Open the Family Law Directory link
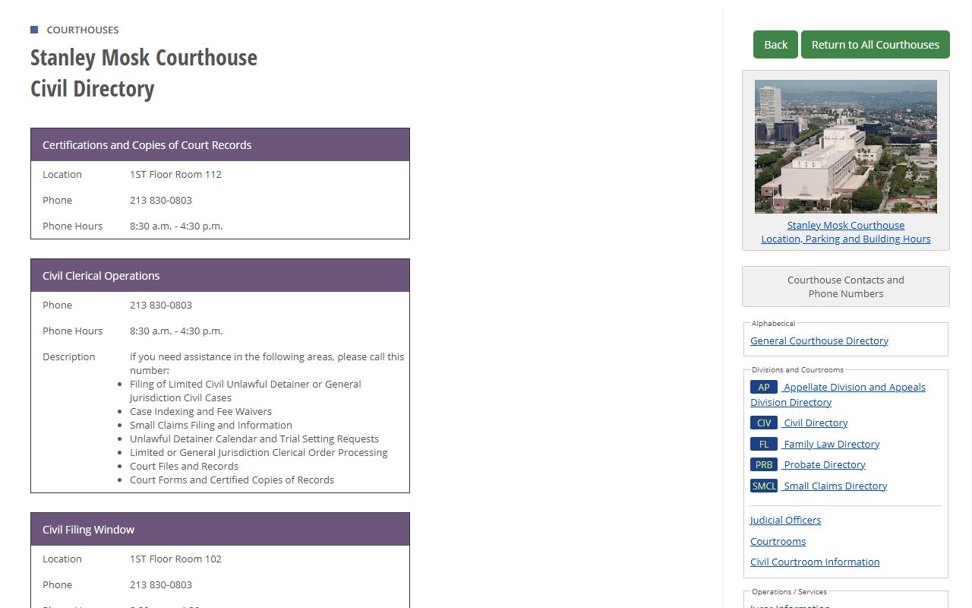The image size is (972, 608). [x=831, y=444]
